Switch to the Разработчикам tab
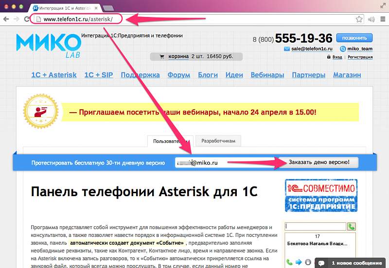This screenshot has height=268, width=389. click(218, 141)
